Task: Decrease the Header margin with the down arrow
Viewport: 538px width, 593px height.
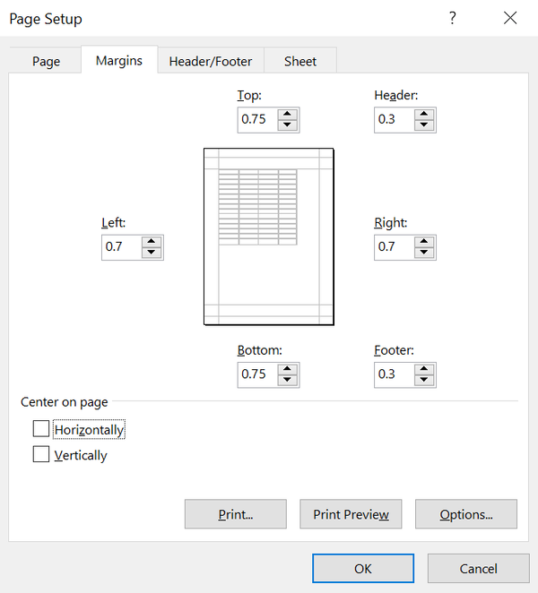Action: (424, 125)
